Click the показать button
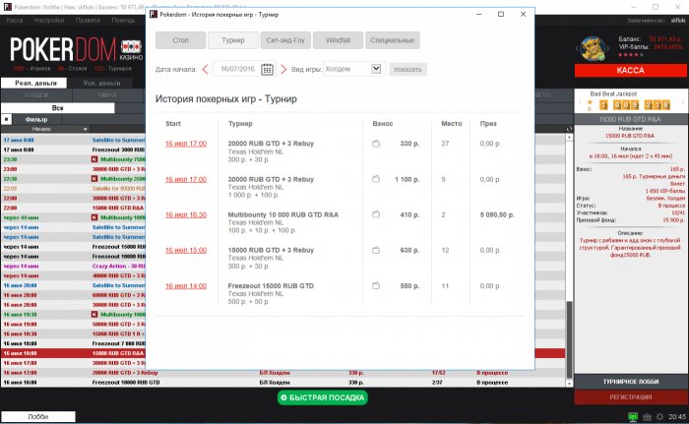This screenshot has height=424, width=689. click(x=407, y=70)
